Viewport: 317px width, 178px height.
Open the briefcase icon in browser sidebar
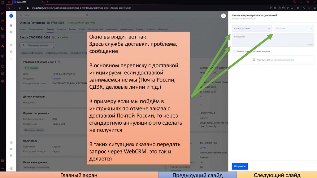tap(2, 21)
